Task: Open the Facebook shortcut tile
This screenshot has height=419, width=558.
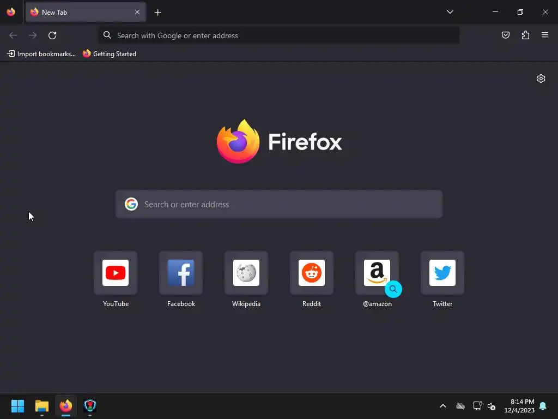Action: click(181, 273)
